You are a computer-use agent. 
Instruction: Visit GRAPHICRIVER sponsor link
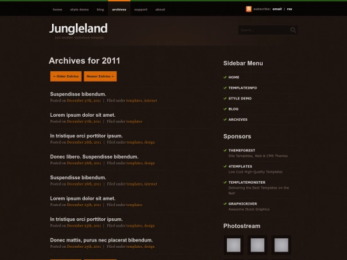pyautogui.click(x=243, y=204)
